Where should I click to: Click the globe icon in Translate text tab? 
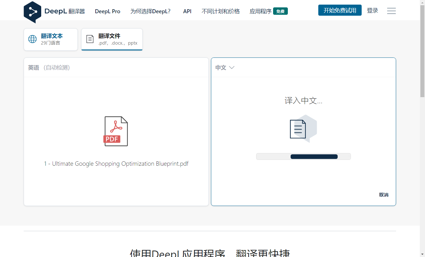click(32, 39)
